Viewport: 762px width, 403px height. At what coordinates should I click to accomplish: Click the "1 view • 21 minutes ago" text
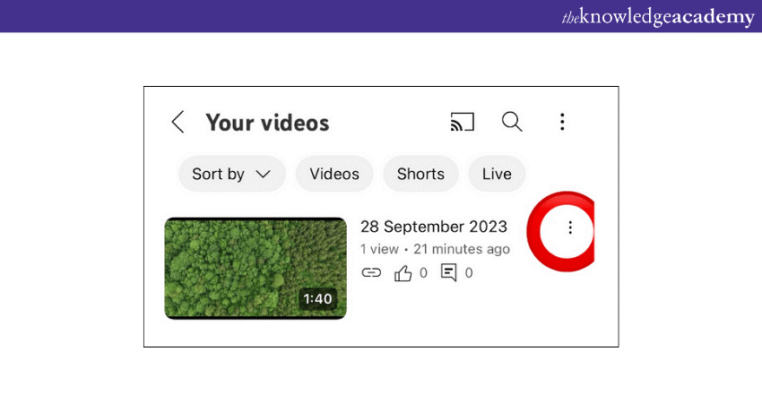[435, 249]
